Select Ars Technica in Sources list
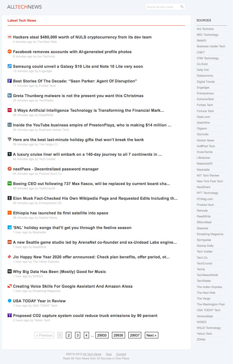Screen dimensions: 233x364 tap(205, 29)
